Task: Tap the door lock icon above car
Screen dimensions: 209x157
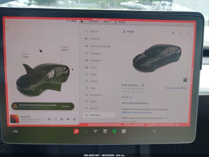Action: [40, 50]
